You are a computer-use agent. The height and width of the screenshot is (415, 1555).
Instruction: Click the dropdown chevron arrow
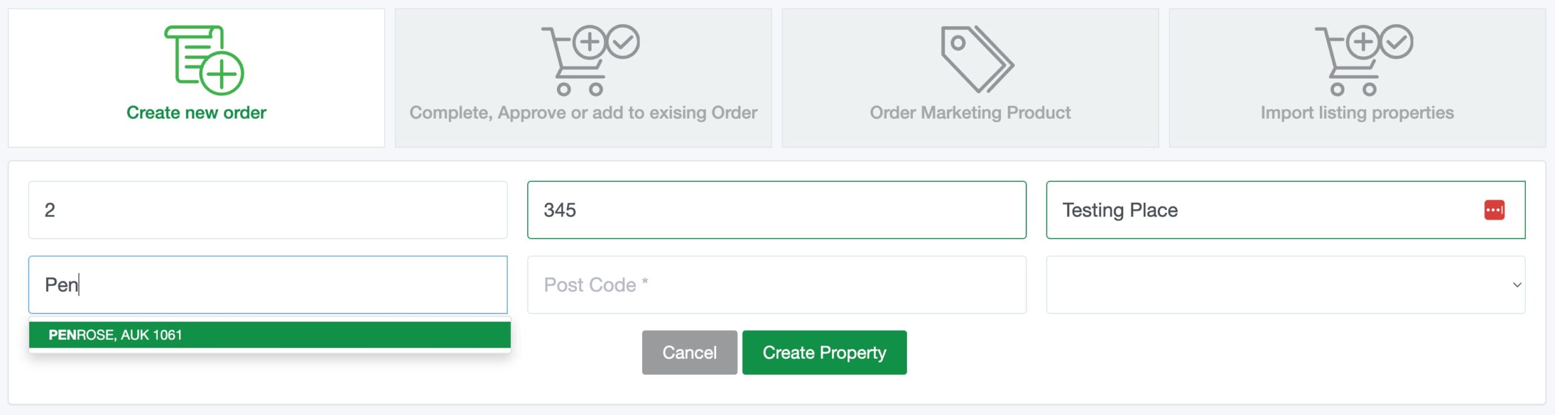1517,285
